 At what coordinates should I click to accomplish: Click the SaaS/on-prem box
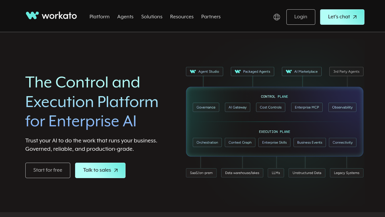click(x=201, y=173)
